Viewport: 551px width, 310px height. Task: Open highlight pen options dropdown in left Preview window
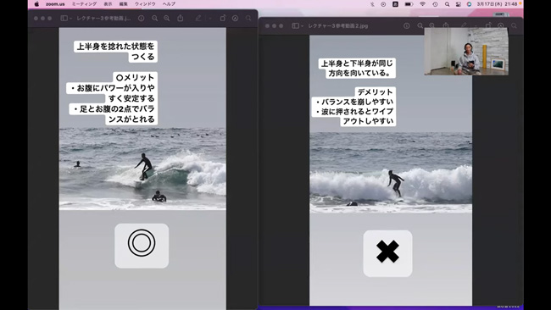pos(209,19)
